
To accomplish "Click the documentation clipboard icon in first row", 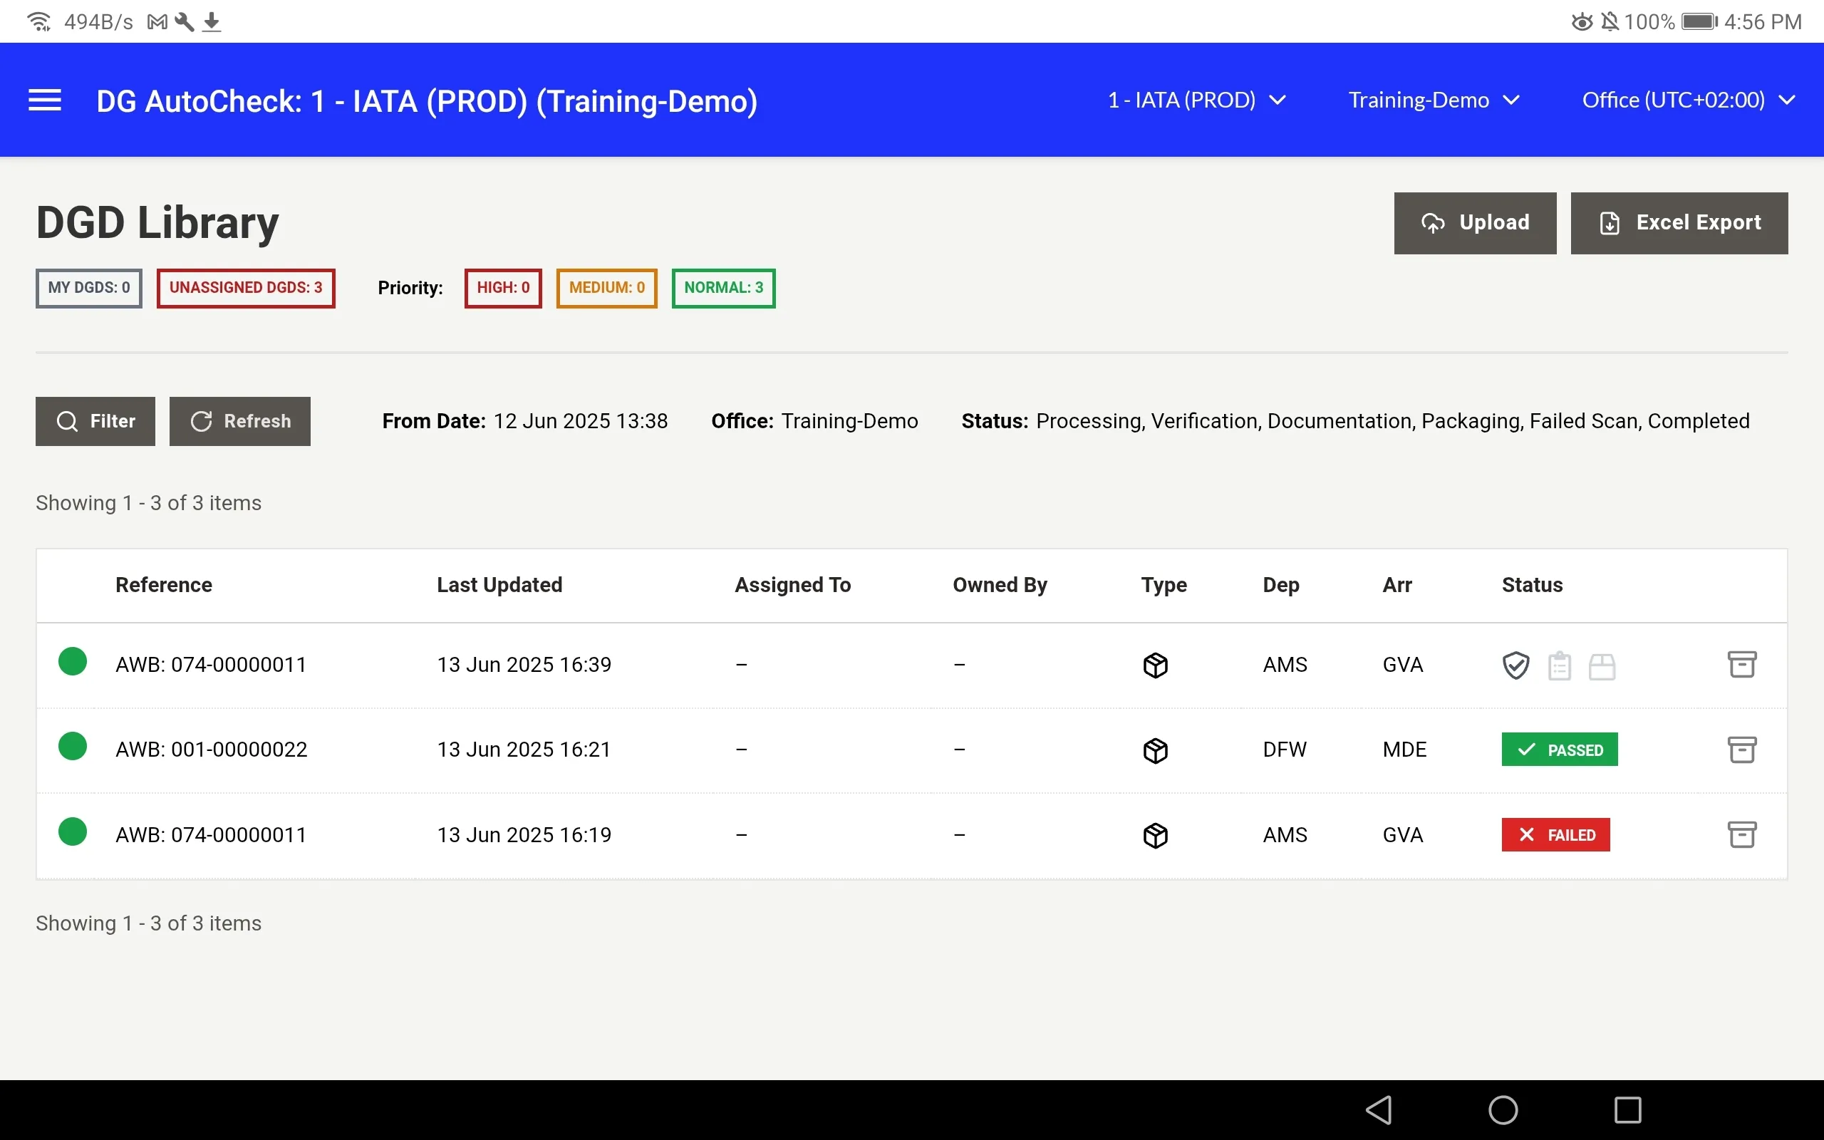I will click(x=1560, y=665).
